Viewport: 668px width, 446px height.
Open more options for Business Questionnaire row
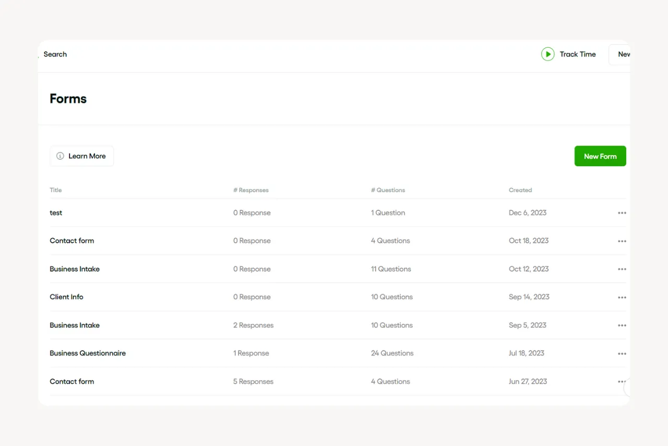pyautogui.click(x=622, y=354)
